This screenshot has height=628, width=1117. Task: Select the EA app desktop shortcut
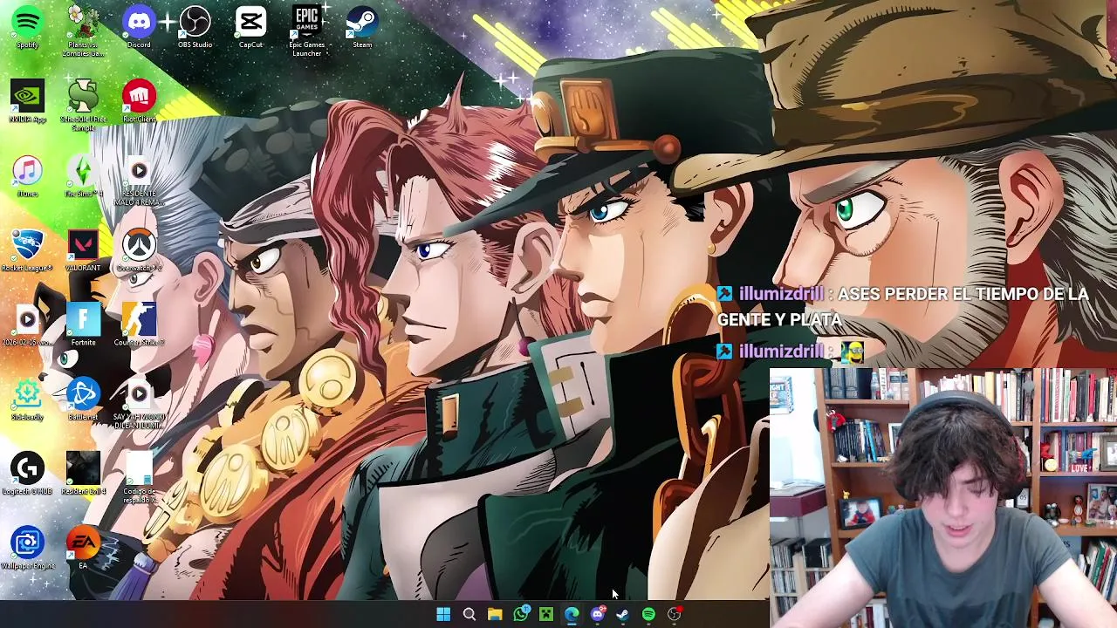point(83,549)
